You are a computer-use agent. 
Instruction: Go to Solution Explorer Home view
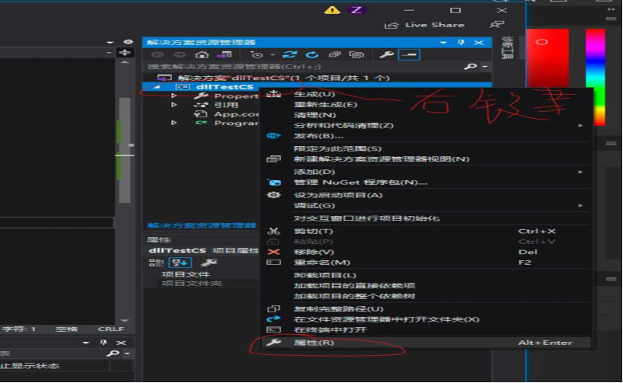(202, 54)
